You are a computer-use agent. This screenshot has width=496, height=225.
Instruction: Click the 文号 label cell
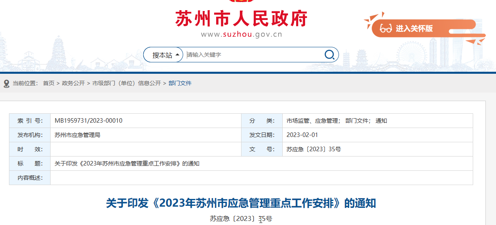262,149
